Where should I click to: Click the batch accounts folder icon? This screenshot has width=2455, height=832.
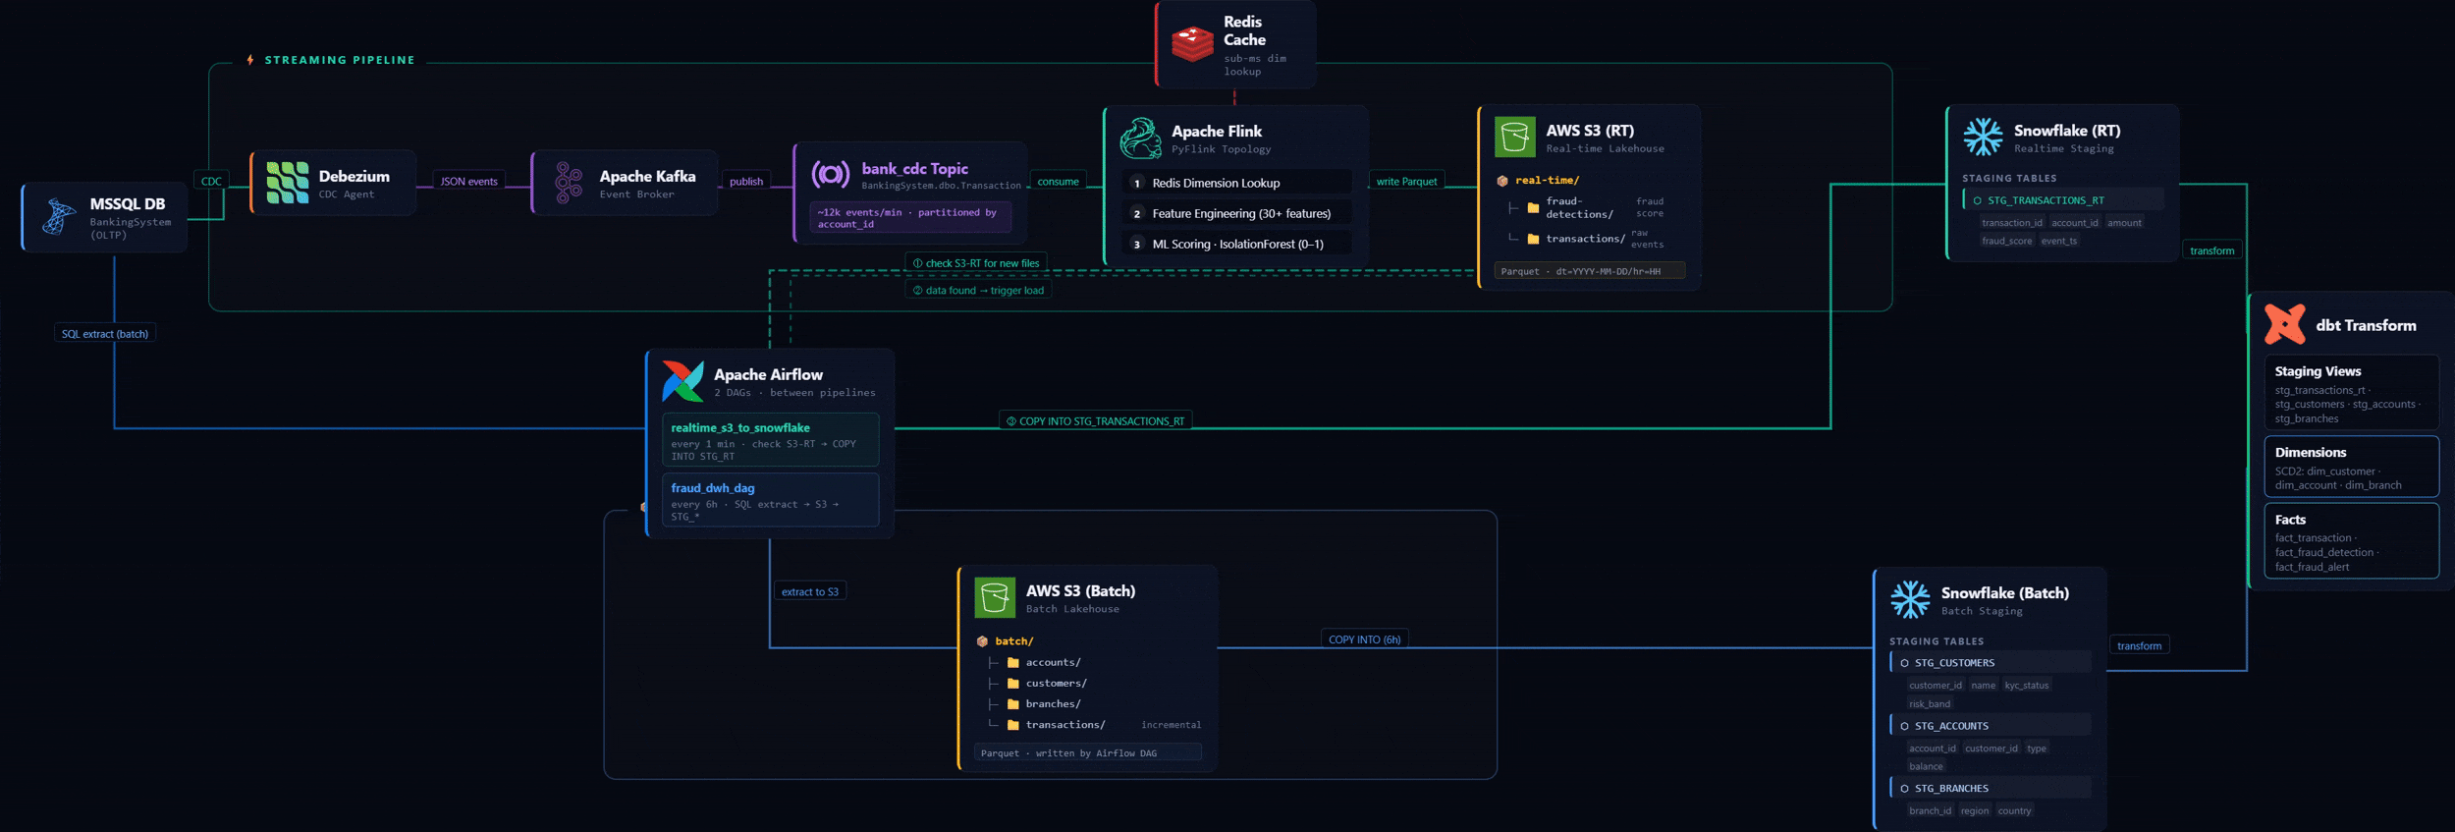1013,663
